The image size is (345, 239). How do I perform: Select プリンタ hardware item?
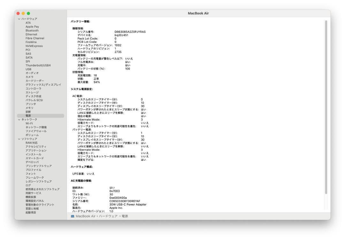point(31,104)
